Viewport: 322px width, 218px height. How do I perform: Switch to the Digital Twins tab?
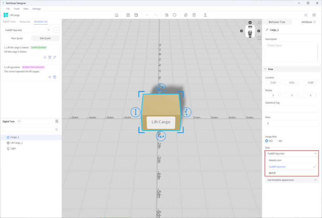[x=9, y=22]
